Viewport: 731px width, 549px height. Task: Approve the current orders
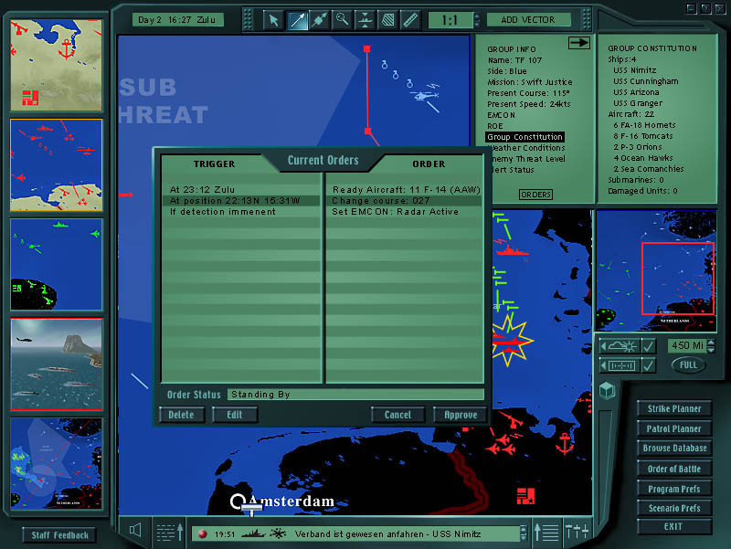461,415
